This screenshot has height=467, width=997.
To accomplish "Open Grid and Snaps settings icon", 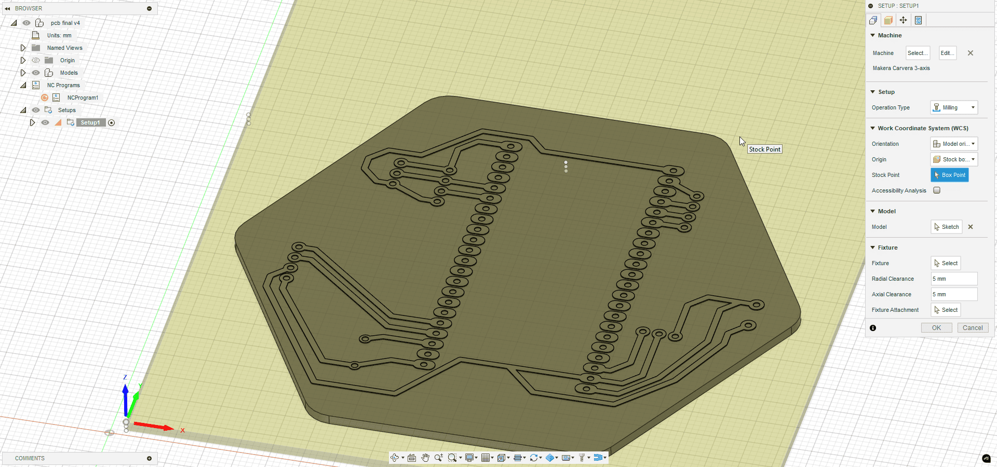I will pyautogui.click(x=486, y=458).
